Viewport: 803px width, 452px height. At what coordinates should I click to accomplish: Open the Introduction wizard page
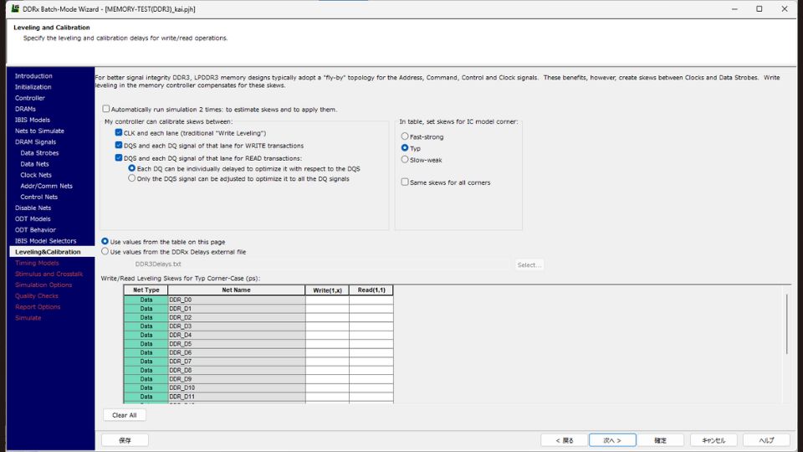[x=33, y=76]
